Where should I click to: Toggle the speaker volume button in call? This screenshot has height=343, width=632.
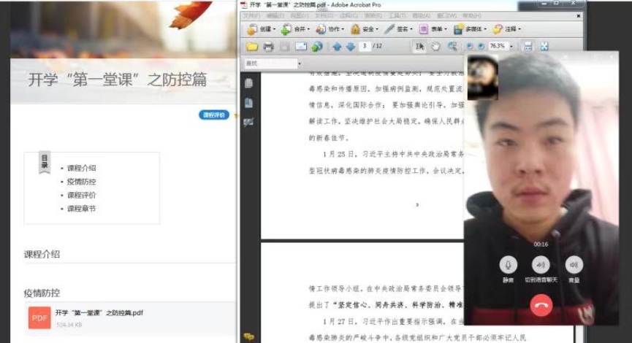pos(574,264)
